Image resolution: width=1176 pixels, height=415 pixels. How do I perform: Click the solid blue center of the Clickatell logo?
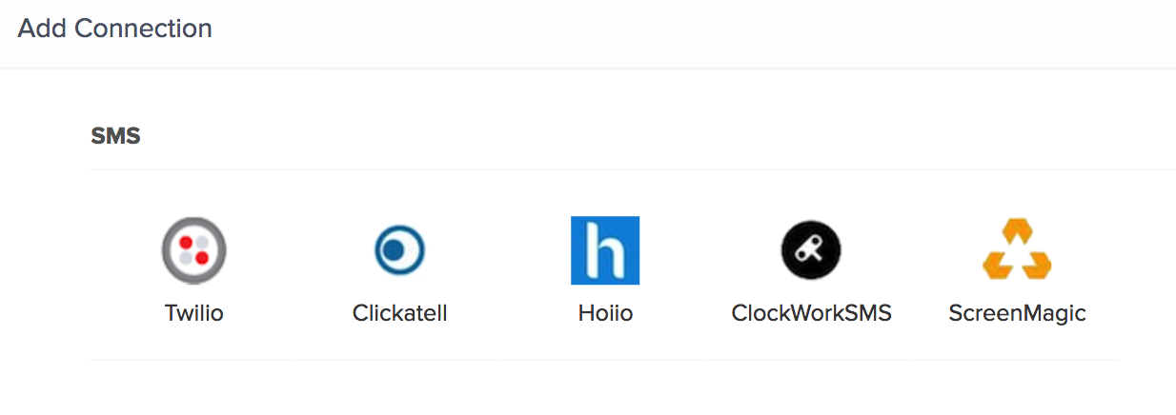point(393,251)
